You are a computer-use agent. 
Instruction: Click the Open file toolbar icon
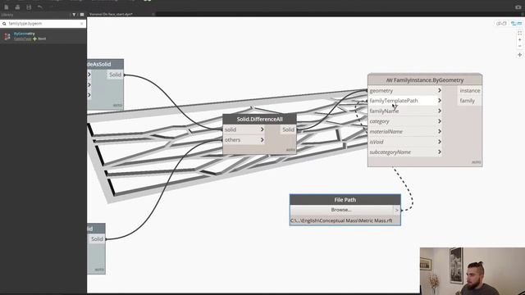click(x=17, y=7)
